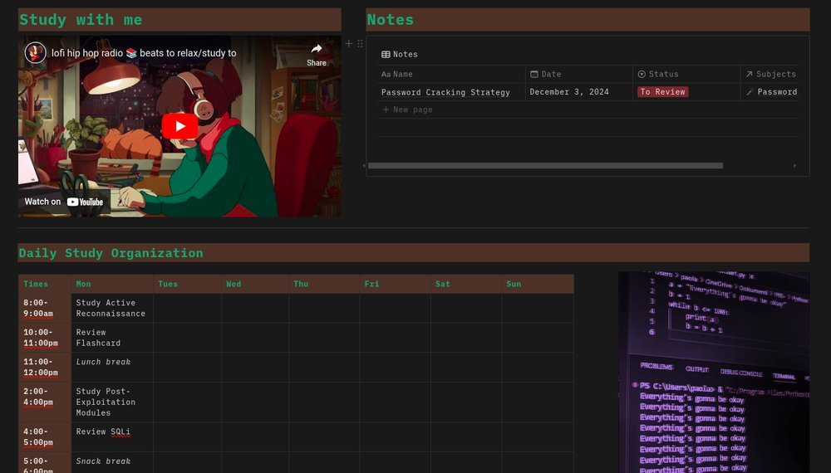The image size is (831, 473).
Task: Click the 11:00-12:00pm time cell
Action: coord(45,367)
